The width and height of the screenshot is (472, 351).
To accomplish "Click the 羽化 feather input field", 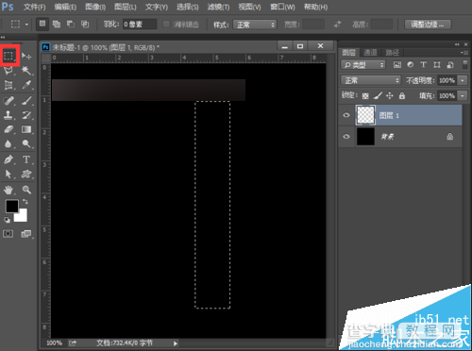I will [x=140, y=25].
